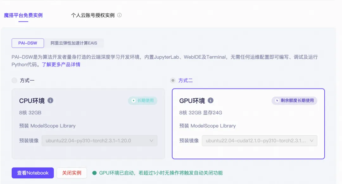The width and height of the screenshot is (342, 184).
Task: Click the 剩余额度长期使用 badge on the GPU card
Action: (294, 101)
